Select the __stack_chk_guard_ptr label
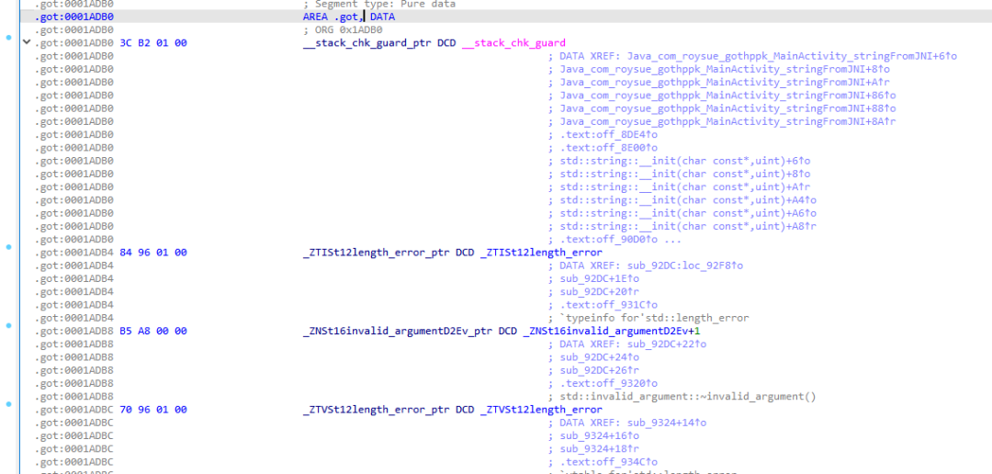The width and height of the screenshot is (992, 474). pos(367,43)
